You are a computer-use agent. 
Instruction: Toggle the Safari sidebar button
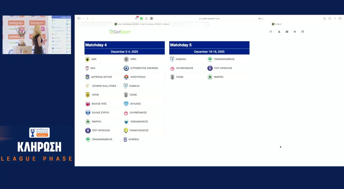[x=79, y=18]
